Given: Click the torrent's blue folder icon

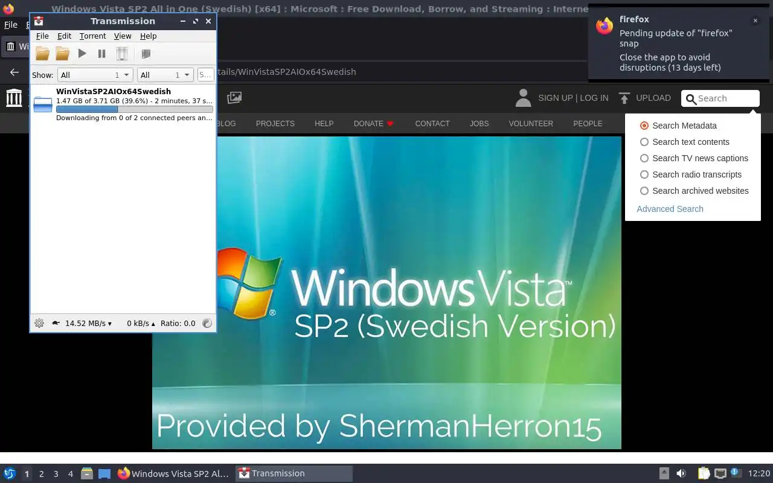Looking at the screenshot, I should coord(43,104).
